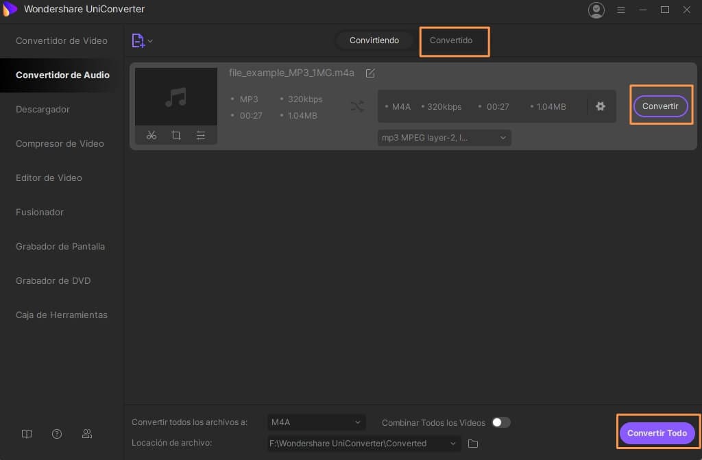
Task: Open the effects adjustment icon
Action: 201,135
